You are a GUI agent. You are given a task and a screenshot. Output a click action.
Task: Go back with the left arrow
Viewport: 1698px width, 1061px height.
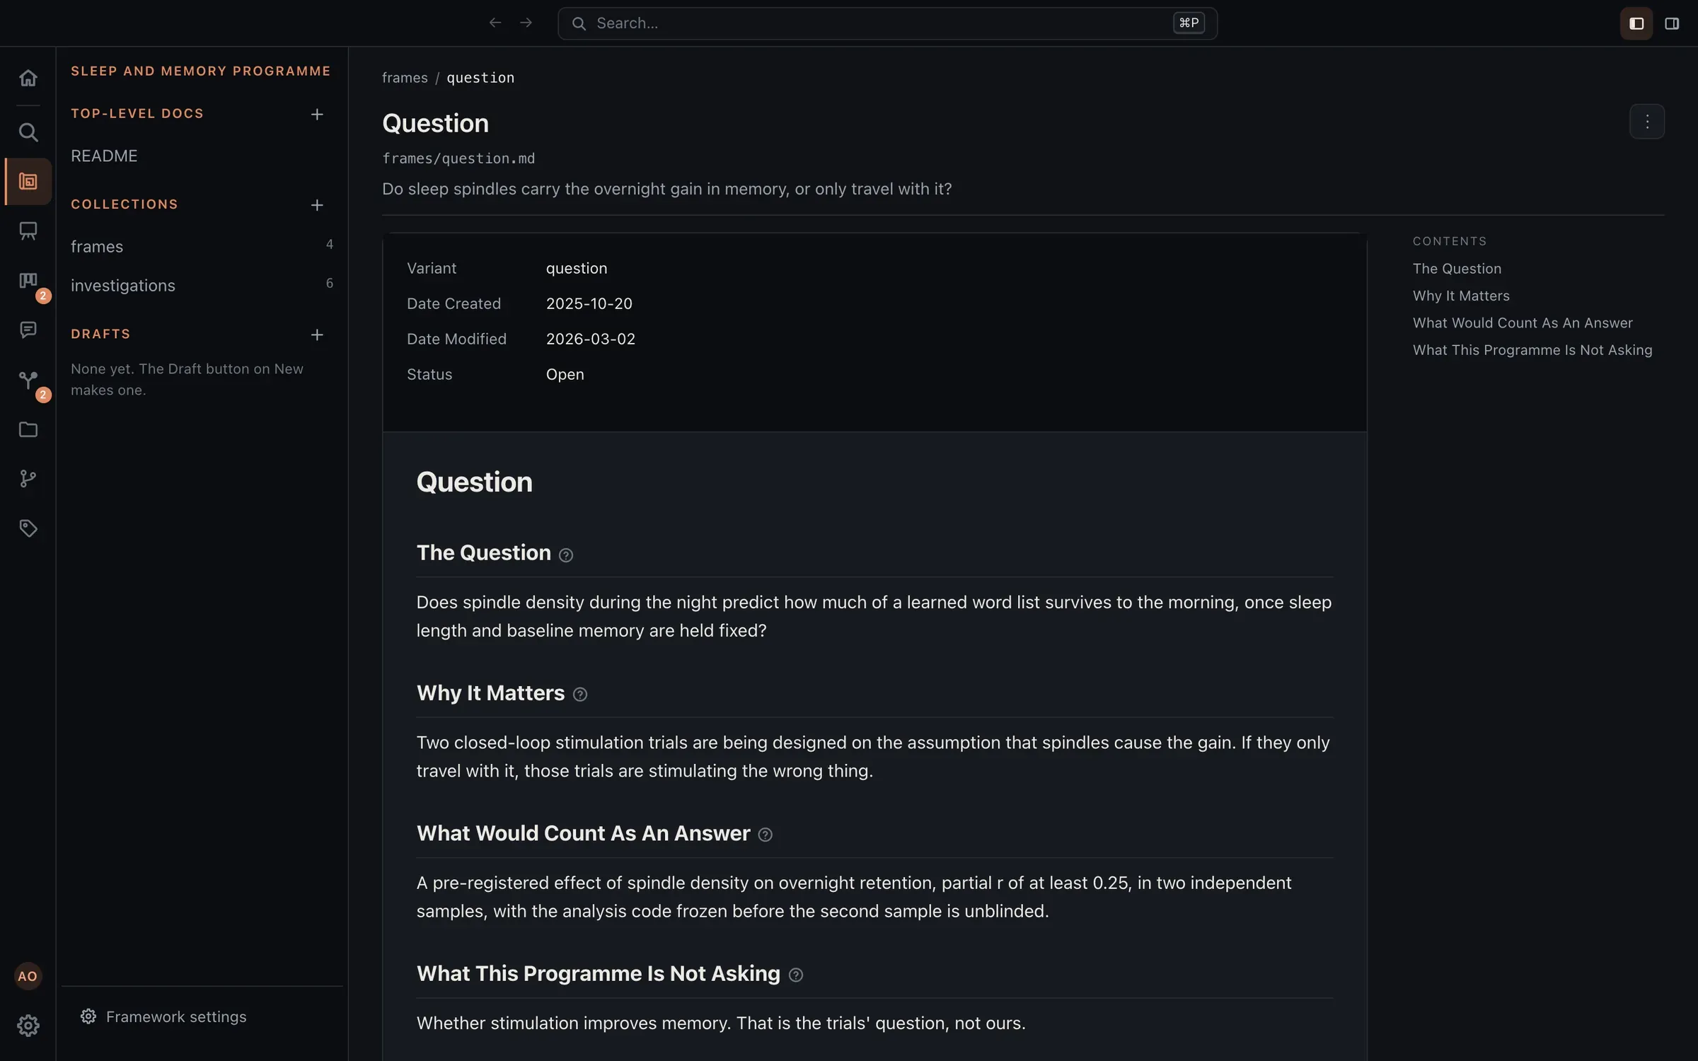[x=495, y=23]
